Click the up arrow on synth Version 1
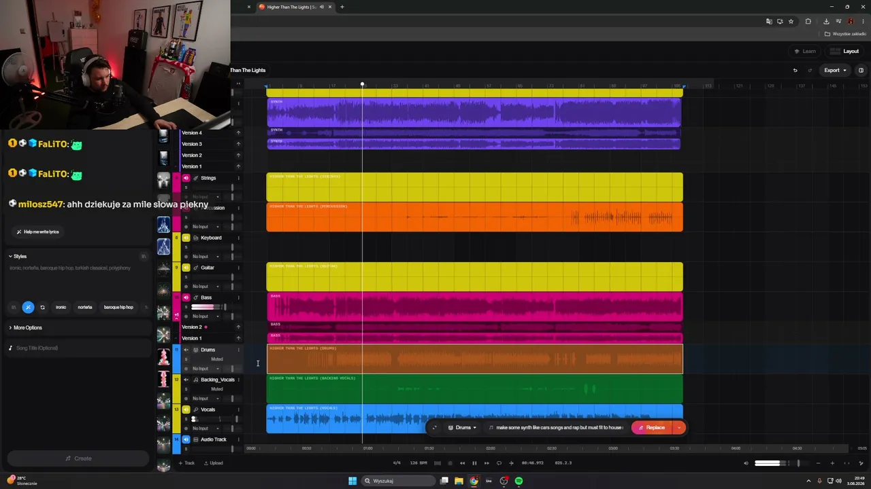871x489 pixels. [x=238, y=166]
